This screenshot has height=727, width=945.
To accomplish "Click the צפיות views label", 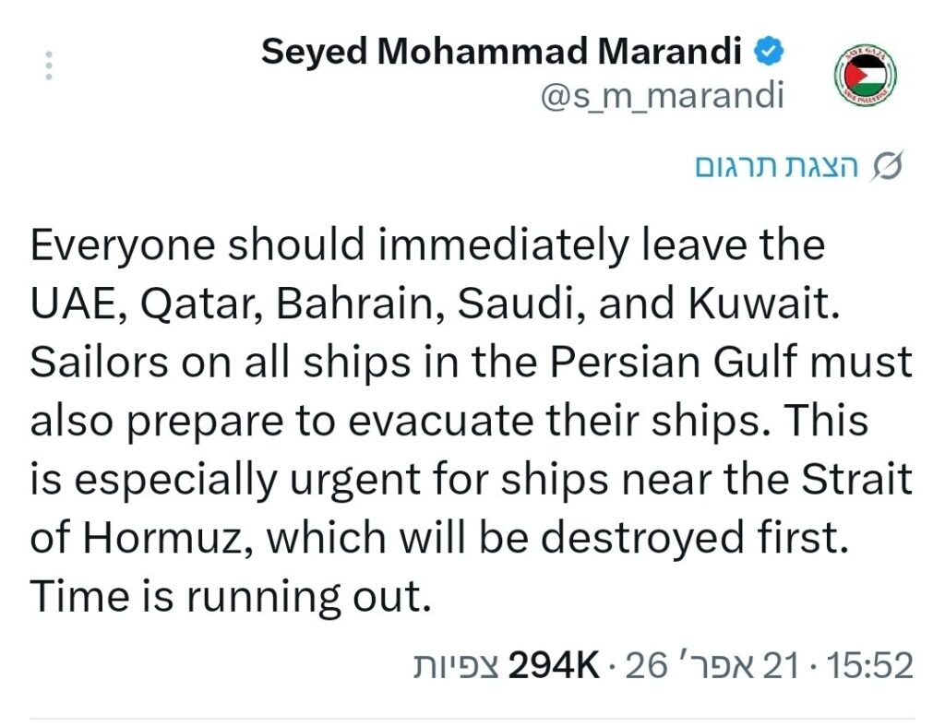I will pos(455,664).
